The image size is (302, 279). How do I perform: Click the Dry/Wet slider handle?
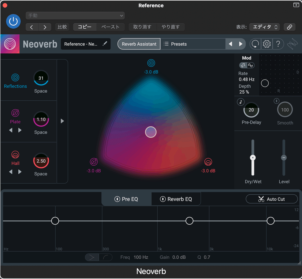[253, 158]
